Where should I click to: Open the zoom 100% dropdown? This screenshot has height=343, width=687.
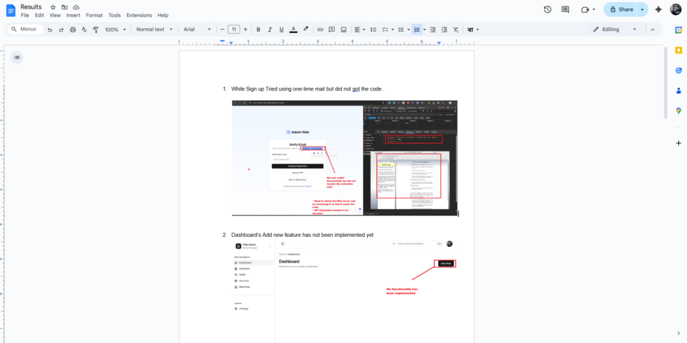coord(115,30)
